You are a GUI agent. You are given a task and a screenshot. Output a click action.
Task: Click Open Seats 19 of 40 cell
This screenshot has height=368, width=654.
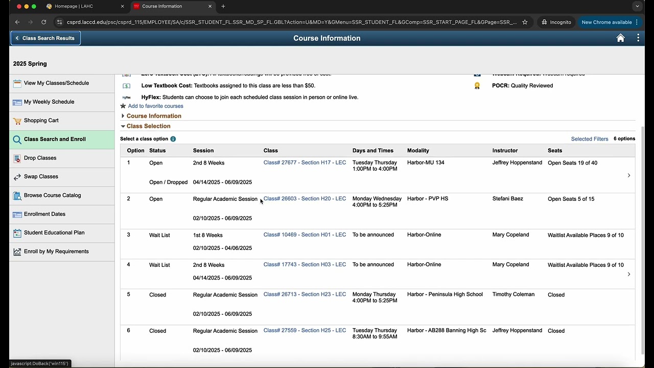click(572, 163)
